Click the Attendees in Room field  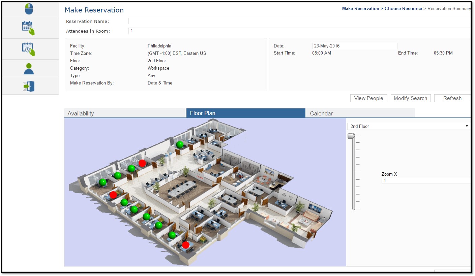click(299, 31)
